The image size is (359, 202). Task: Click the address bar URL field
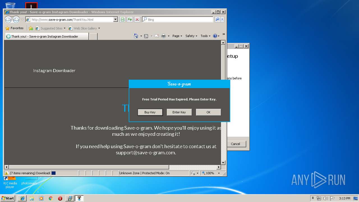click(69, 19)
